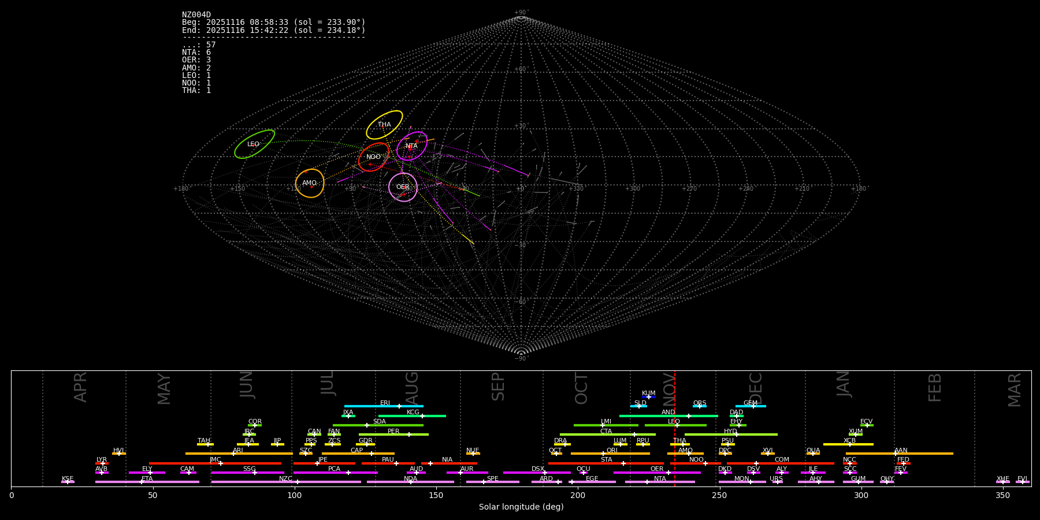This screenshot has height=520, width=1040.
Task: Select the +150 longitude label on the map
Action: click(x=237, y=189)
